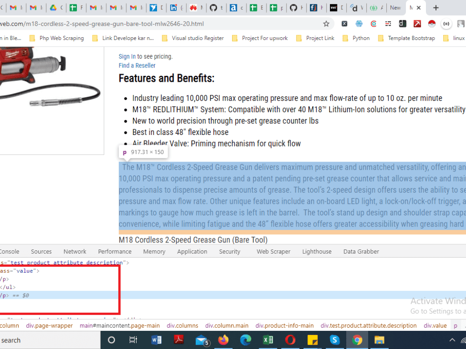
Task: Open the blue hexagon extension icon
Action: 359,24
